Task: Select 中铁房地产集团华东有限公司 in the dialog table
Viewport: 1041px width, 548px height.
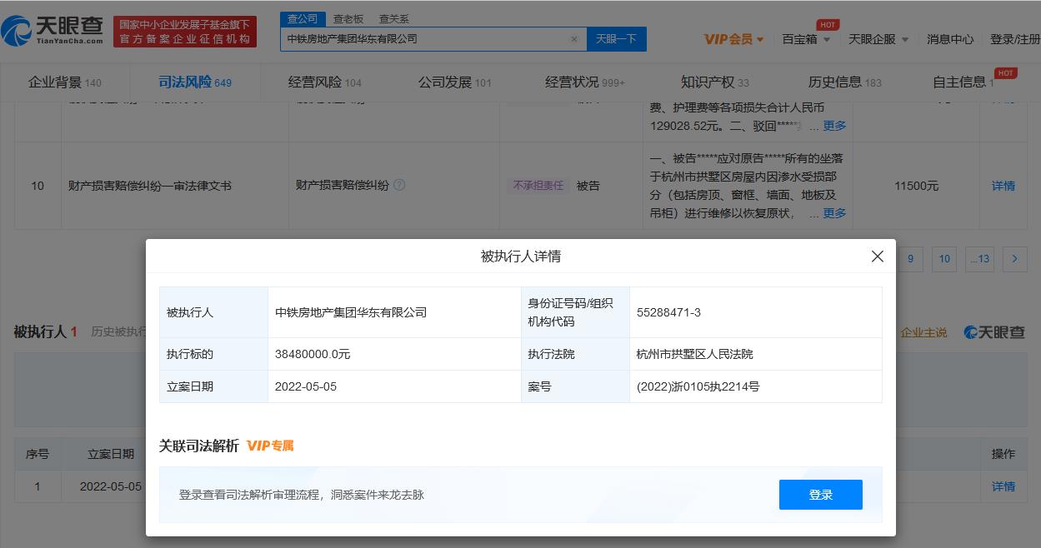Action: tap(351, 312)
